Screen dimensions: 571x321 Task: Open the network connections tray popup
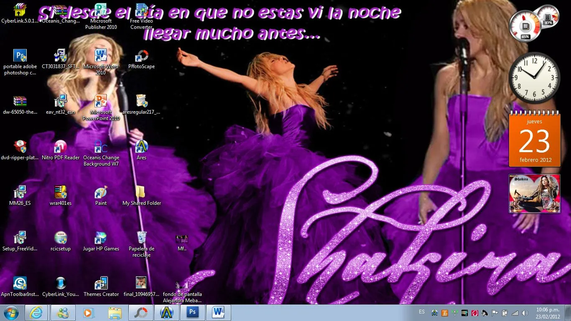[515, 312]
